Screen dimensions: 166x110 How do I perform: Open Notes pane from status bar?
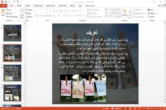click(106, 109)
